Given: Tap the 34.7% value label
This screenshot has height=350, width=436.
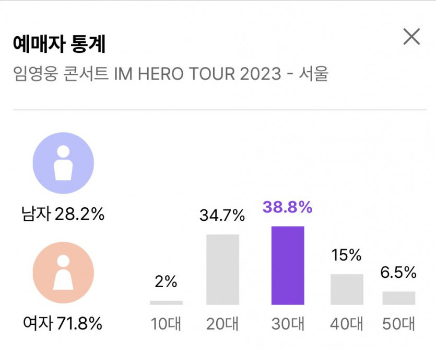Looking at the screenshot, I should tap(222, 215).
